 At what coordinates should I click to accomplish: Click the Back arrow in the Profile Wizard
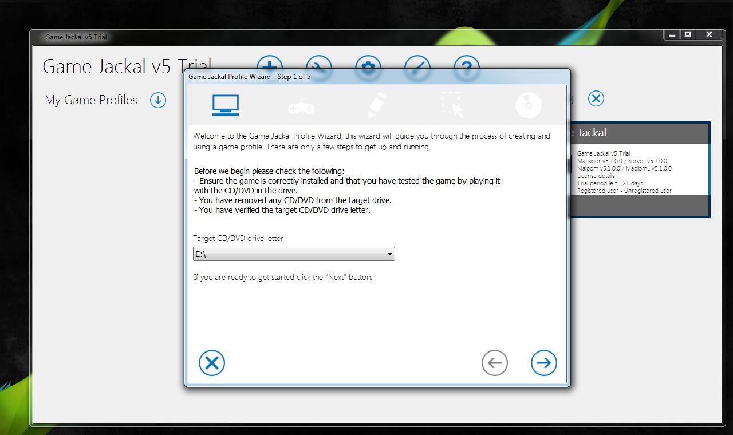(x=495, y=363)
